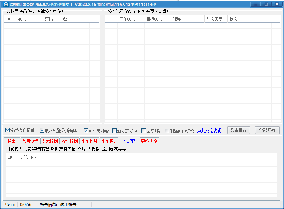Click the 状态 header in the 操作记录 list

click(x=249, y=19)
